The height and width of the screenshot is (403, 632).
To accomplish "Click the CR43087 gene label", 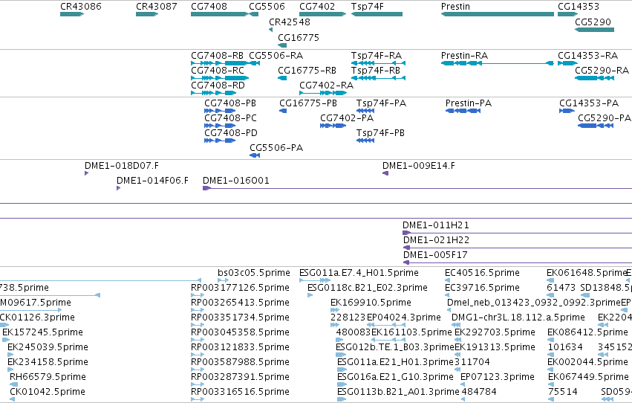I will click(x=157, y=7).
